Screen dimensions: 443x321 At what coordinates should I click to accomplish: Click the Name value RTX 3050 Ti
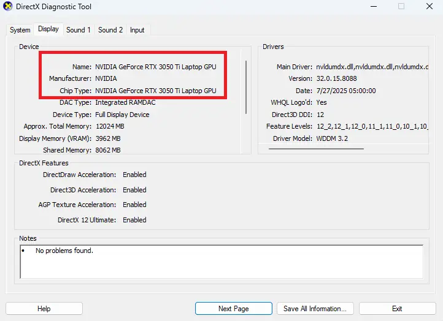pos(156,67)
